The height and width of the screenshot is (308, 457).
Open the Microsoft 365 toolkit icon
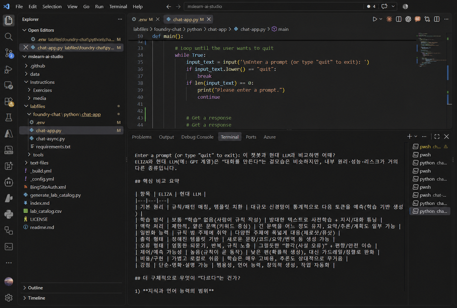point(9,150)
